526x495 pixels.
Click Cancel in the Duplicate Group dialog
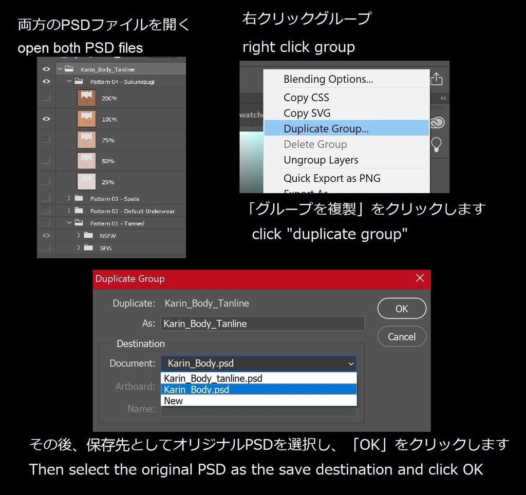click(402, 336)
